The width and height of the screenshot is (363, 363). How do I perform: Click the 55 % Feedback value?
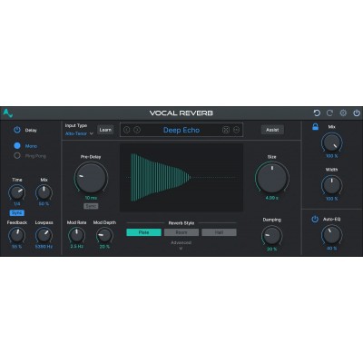pos(17,247)
